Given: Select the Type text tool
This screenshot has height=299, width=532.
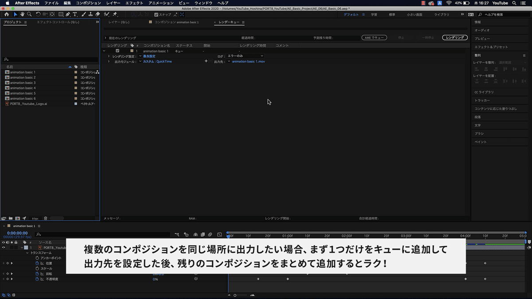Looking at the screenshot, I should [x=74, y=15].
